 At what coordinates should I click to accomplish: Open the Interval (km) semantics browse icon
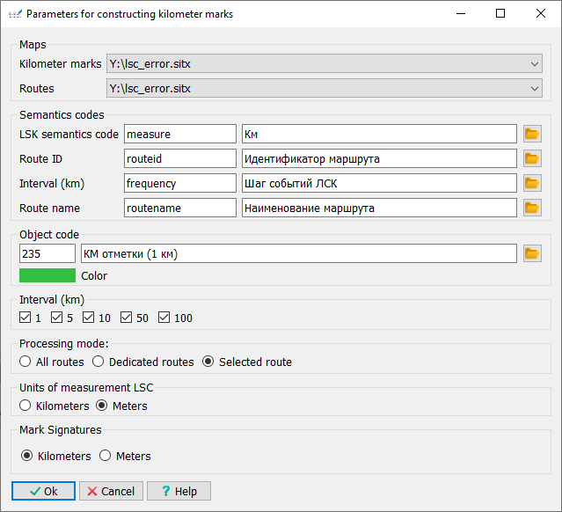coord(531,183)
